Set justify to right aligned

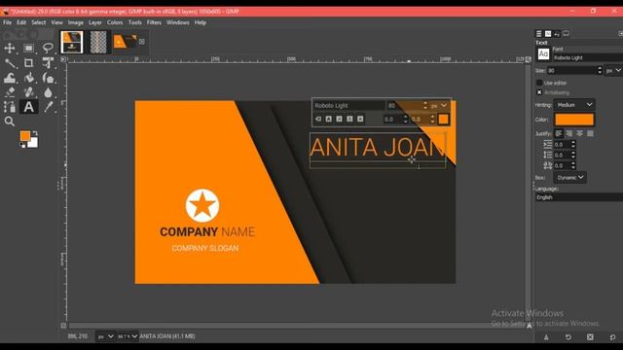(x=568, y=133)
